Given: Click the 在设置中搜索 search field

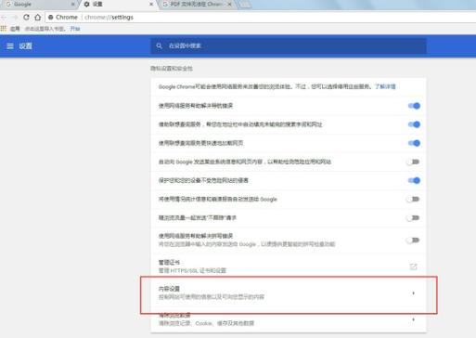Looking at the screenshot, I should (x=289, y=46).
